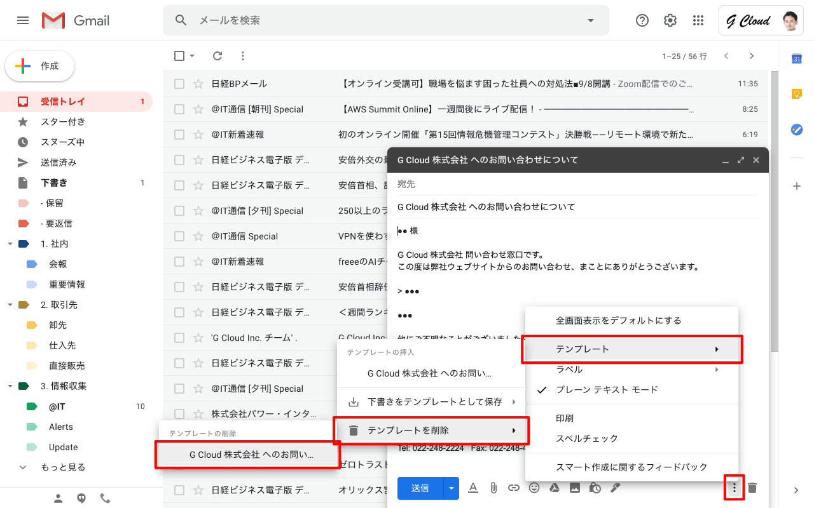
Task: Select the 日経BPメール message checkbox
Action: [x=179, y=84]
